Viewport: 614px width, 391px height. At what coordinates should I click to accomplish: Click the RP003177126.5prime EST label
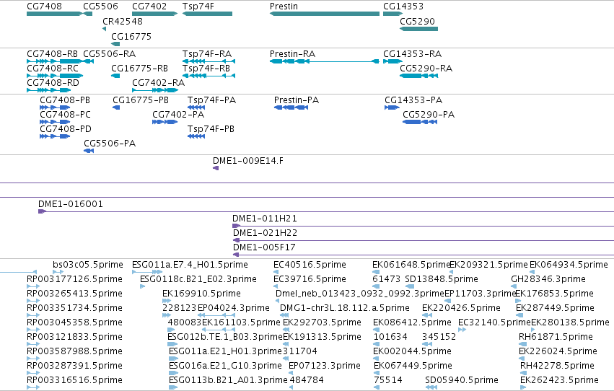click(74, 279)
